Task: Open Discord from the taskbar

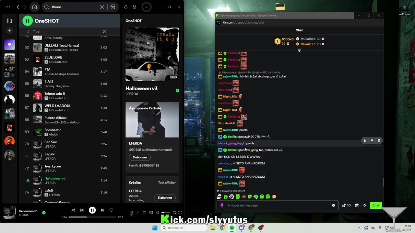Action: pos(242,228)
